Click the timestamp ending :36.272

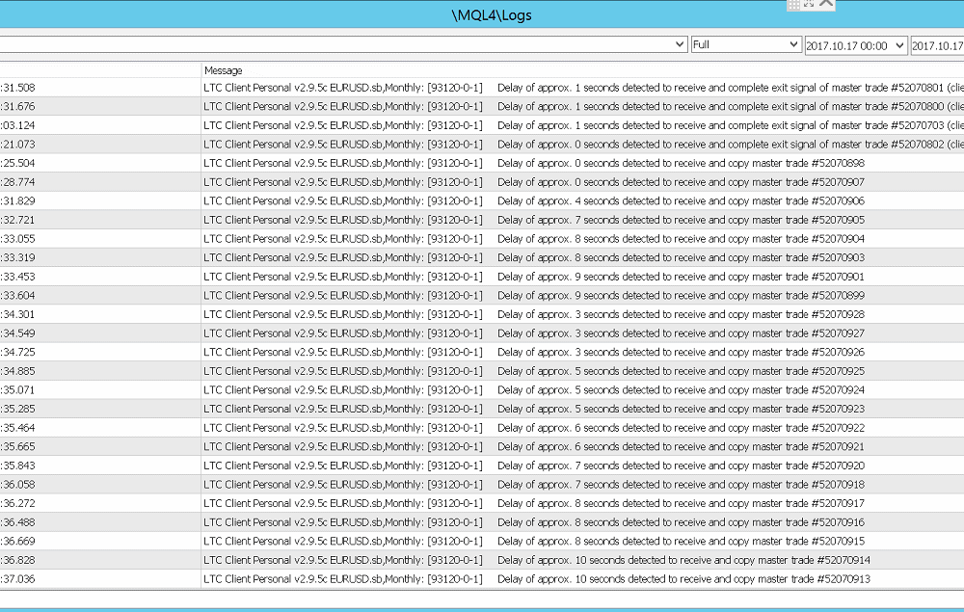17,503
